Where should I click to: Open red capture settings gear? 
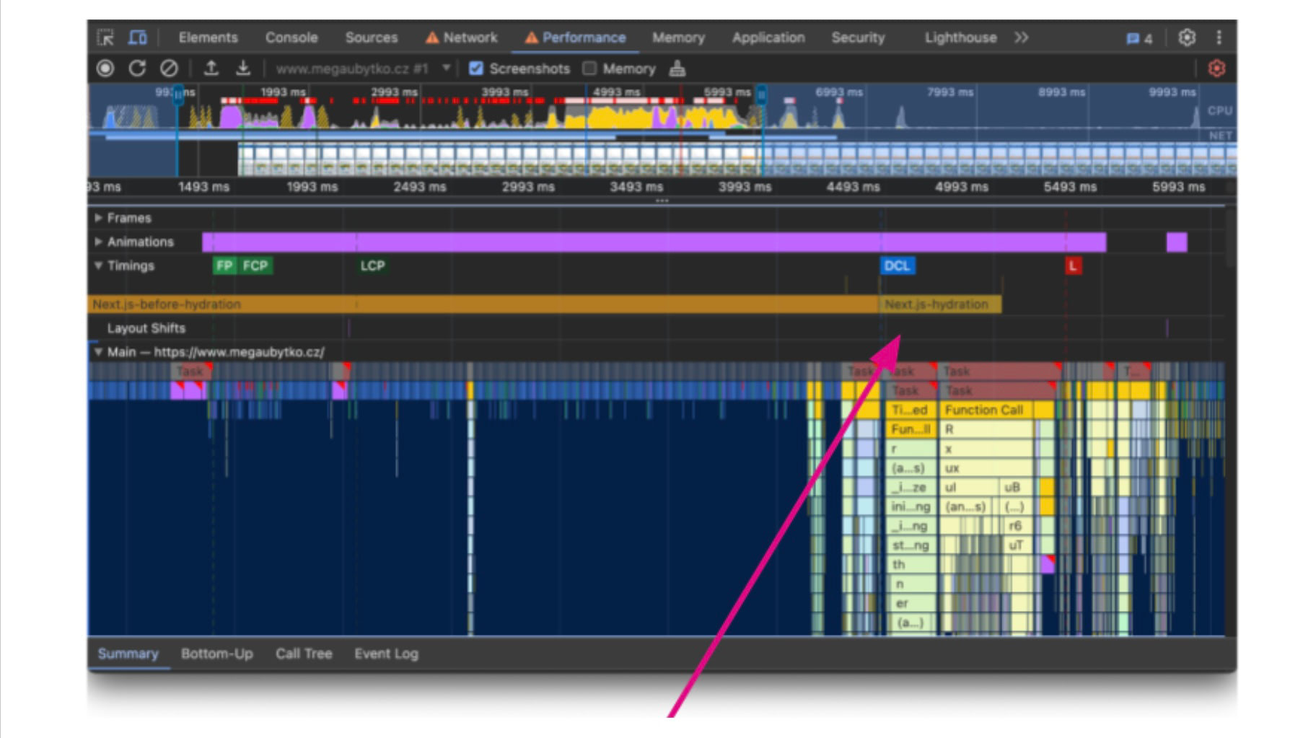pos(1216,69)
